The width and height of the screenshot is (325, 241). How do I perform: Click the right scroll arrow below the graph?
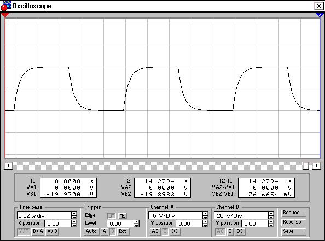tap(317, 166)
